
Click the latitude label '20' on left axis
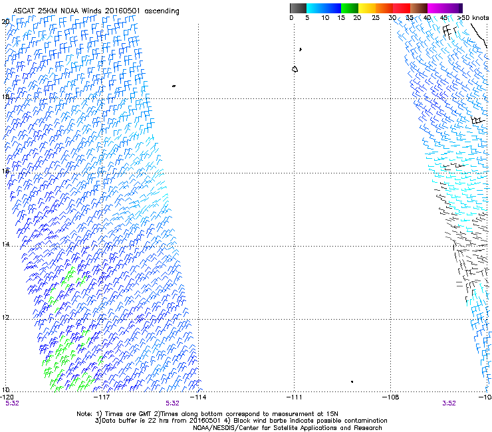5,22
